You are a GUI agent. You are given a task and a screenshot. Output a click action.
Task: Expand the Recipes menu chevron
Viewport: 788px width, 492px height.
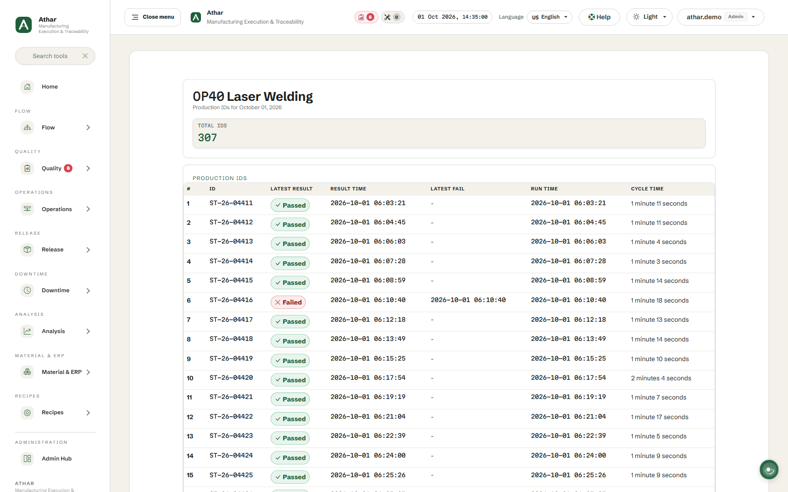point(88,412)
